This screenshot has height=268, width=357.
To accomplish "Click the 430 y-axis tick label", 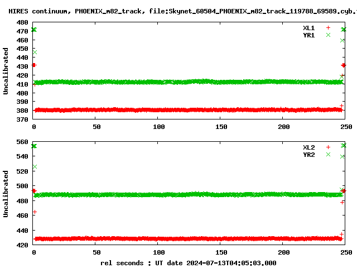I will 22,66.
